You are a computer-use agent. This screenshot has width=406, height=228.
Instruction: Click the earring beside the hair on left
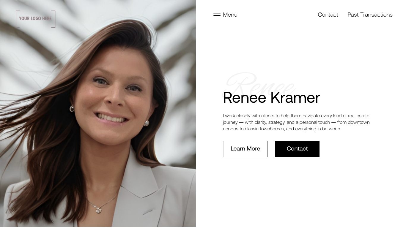72,109
